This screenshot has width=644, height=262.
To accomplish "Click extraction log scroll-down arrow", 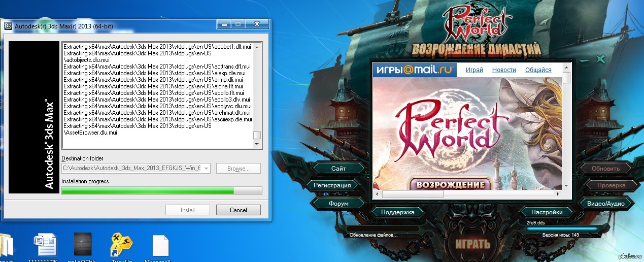I will [x=257, y=144].
